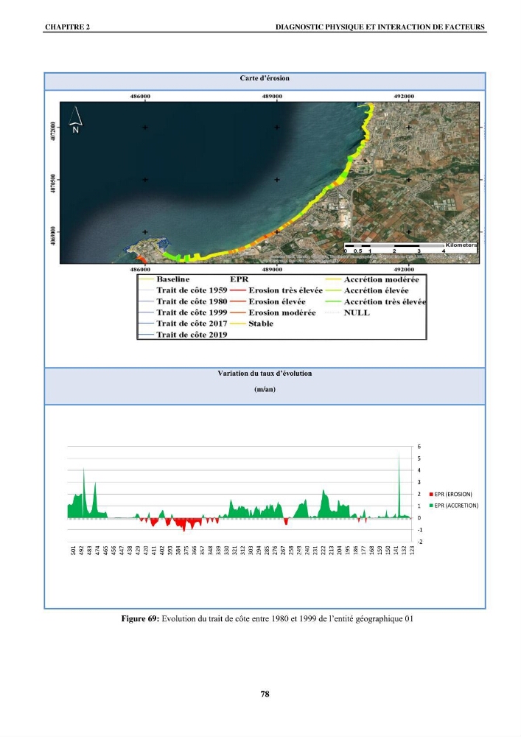Click the chart x-axis label '123'
521x737 pixels.
tap(412, 551)
